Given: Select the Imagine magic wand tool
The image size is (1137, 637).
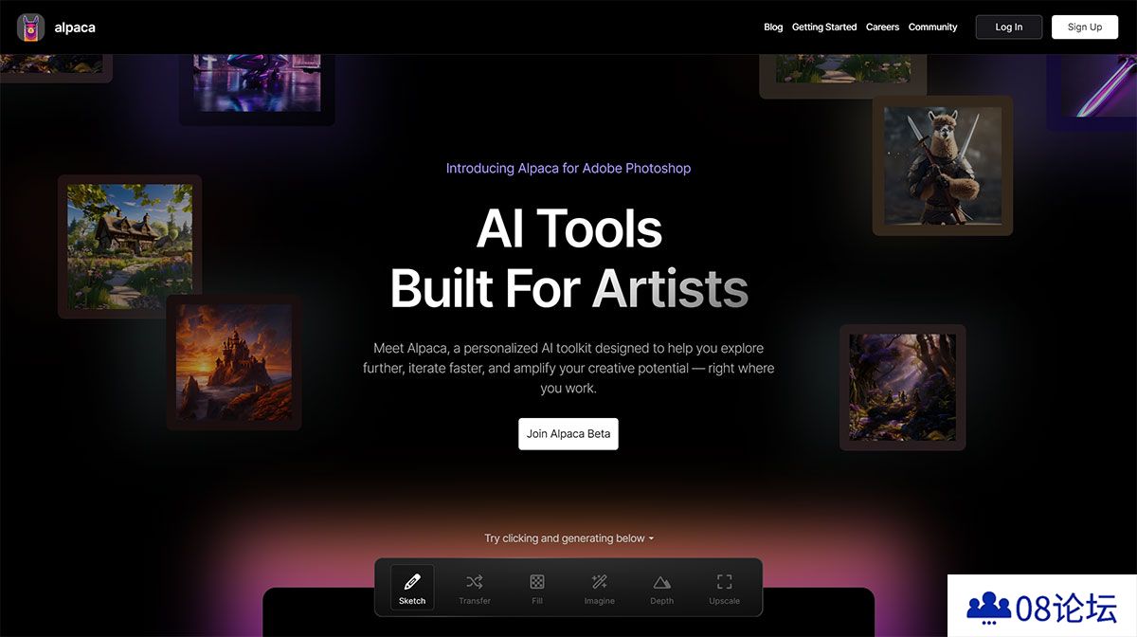Looking at the screenshot, I should [600, 587].
